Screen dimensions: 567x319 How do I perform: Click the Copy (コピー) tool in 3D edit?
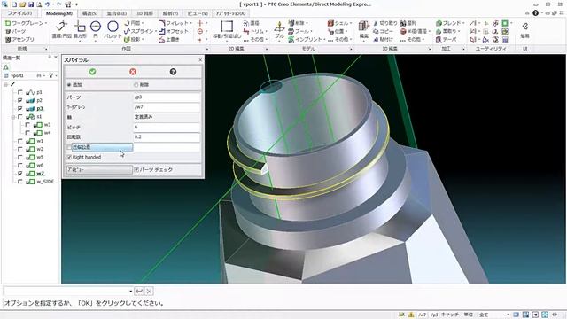coord(383,31)
